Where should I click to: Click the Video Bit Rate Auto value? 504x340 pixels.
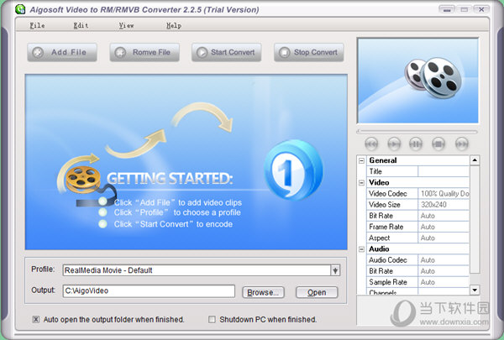444,216
